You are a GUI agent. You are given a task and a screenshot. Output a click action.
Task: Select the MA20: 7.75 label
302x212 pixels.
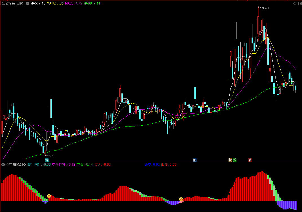pos(73,3)
